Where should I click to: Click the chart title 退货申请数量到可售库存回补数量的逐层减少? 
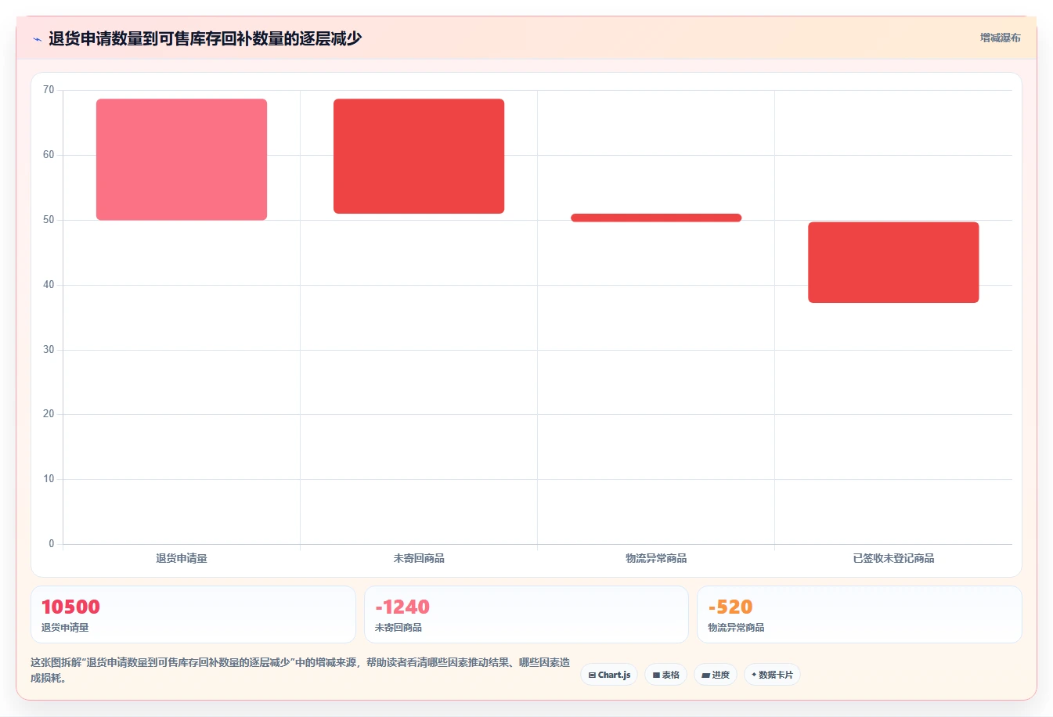click(205, 38)
